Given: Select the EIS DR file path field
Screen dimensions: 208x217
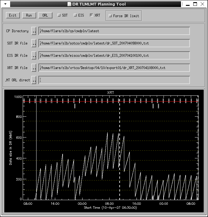Looking at the screenshot, I should pyautogui.click(x=114, y=56).
